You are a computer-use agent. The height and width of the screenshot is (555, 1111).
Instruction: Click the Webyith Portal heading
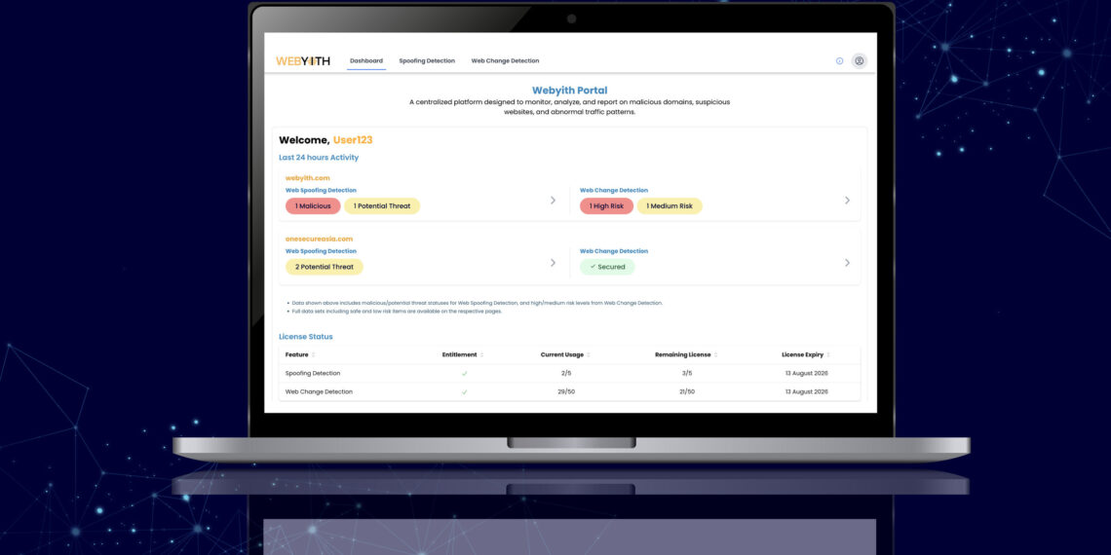pos(569,90)
